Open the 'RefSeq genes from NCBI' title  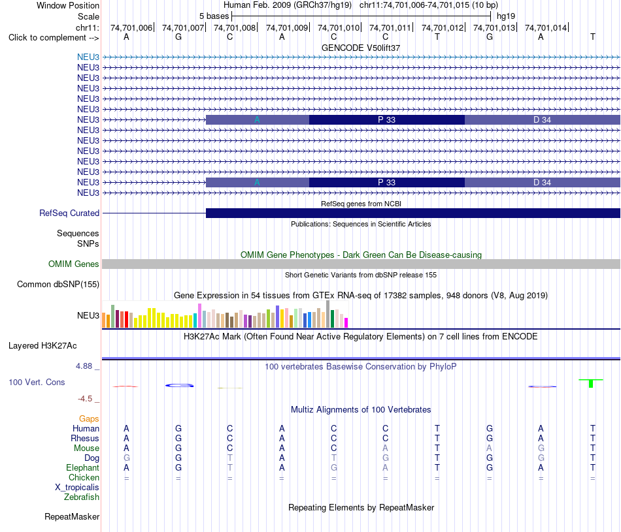(361, 204)
